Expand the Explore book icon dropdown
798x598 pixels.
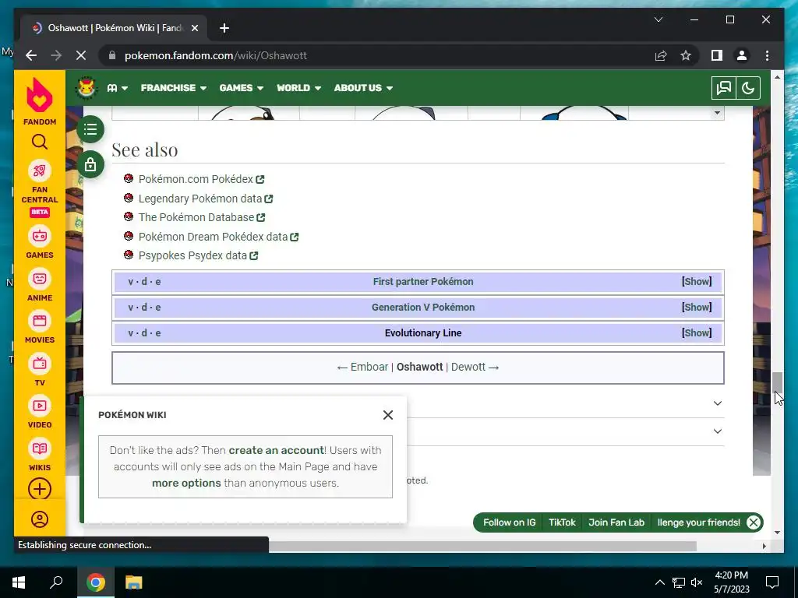click(118, 88)
